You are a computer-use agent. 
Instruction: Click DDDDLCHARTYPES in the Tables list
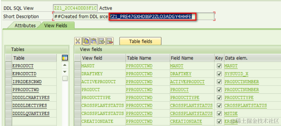pyautogui.click(x=31, y=98)
